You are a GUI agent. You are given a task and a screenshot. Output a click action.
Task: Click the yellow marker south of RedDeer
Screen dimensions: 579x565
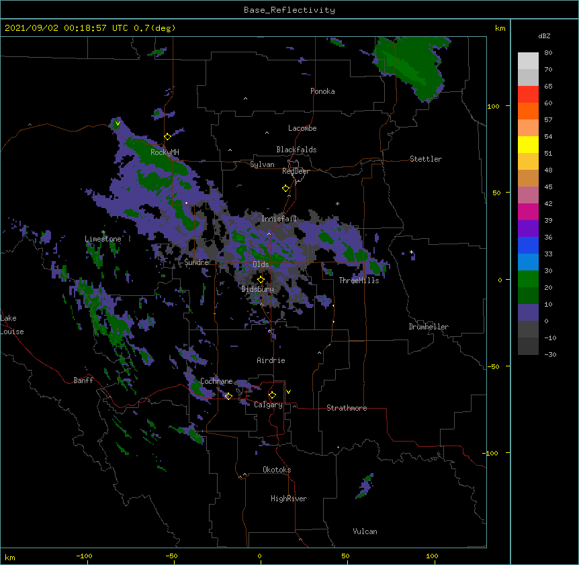point(285,189)
